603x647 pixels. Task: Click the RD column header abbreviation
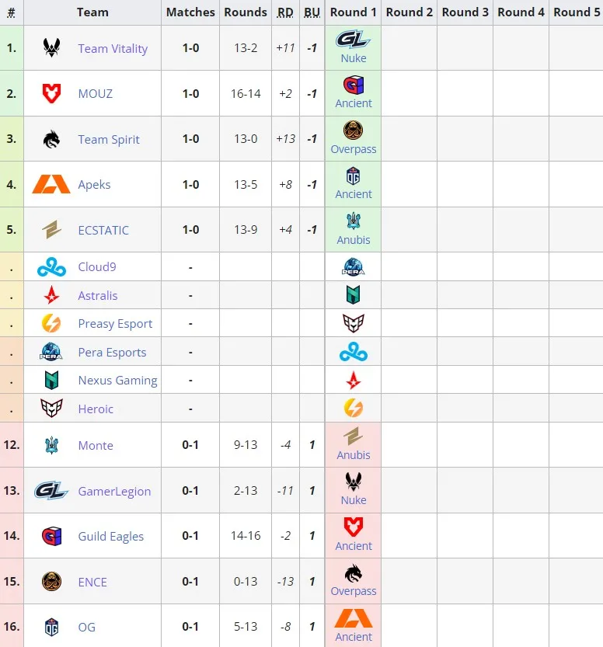pos(285,12)
